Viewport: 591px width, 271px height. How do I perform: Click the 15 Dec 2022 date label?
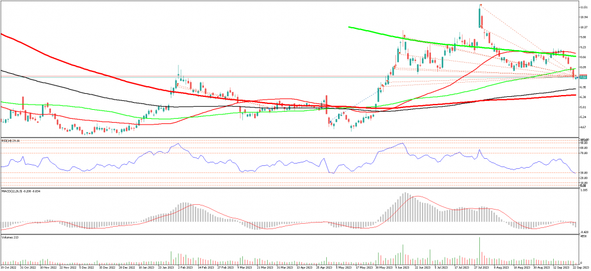pyautogui.click(x=108, y=267)
